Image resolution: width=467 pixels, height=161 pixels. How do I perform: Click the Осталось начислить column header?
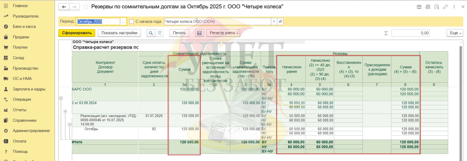(434, 67)
